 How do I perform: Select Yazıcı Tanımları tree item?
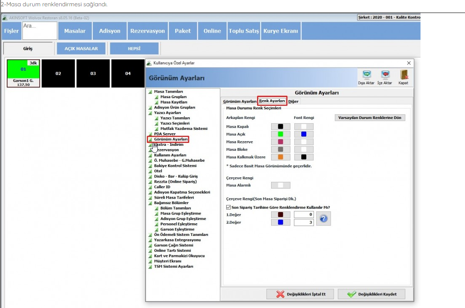(175, 118)
